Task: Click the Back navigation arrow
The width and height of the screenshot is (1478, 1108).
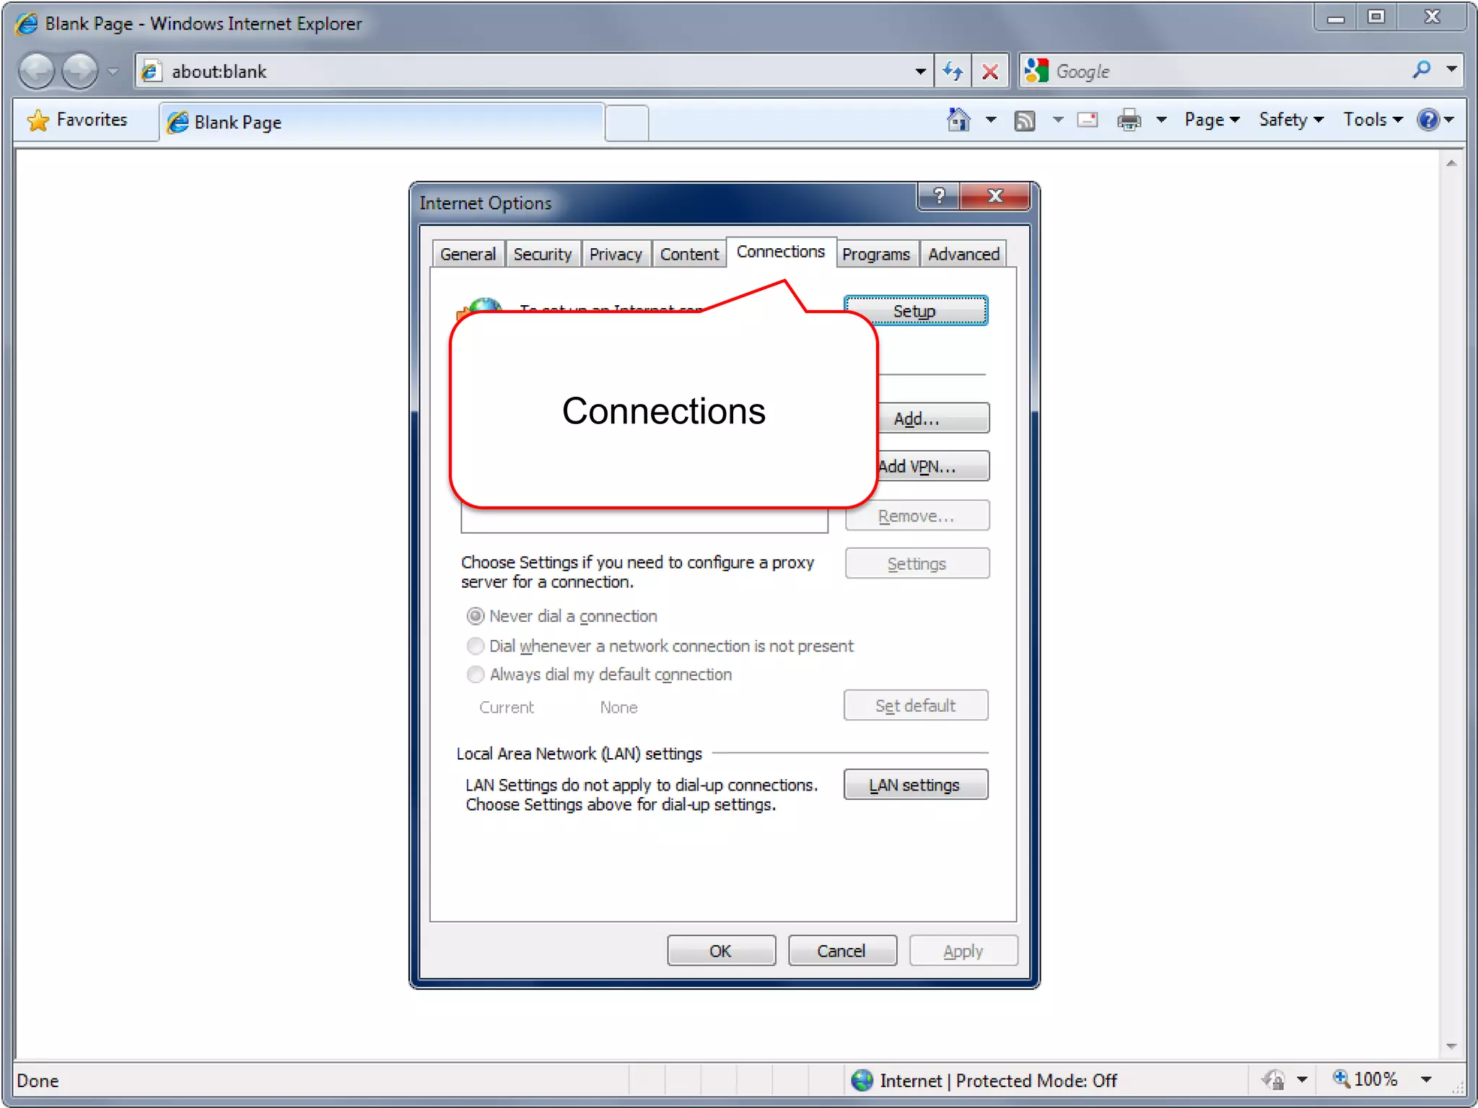Action: (x=36, y=71)
